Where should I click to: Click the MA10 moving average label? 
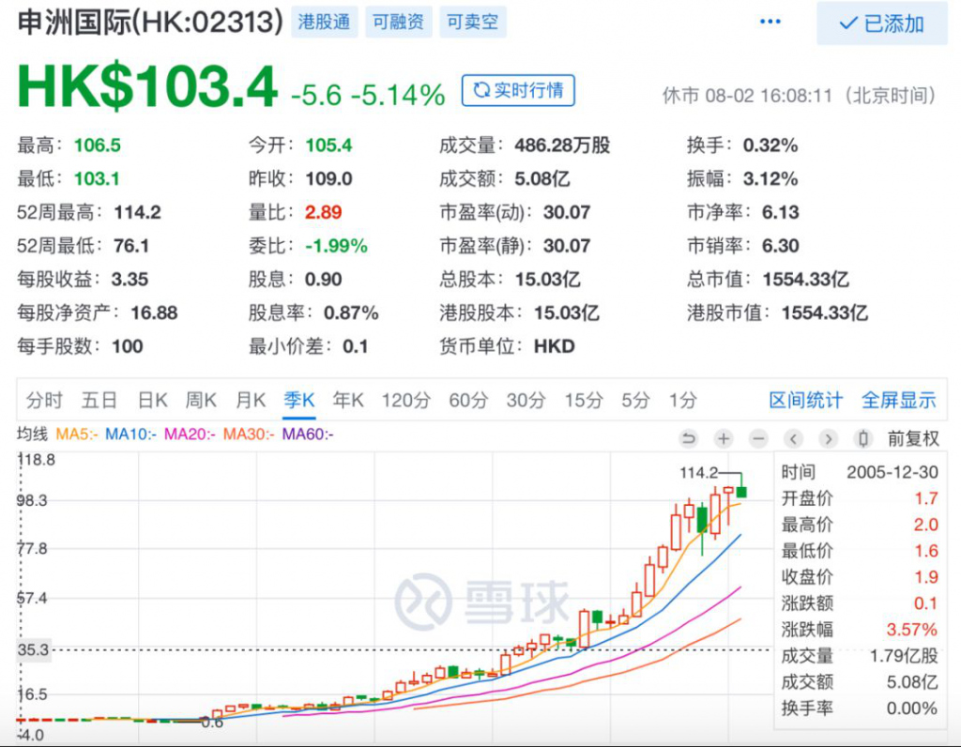pyautogui.click(x=130, y=434)
